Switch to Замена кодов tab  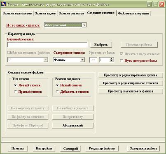pyautogui.click(x=45, y=14)
